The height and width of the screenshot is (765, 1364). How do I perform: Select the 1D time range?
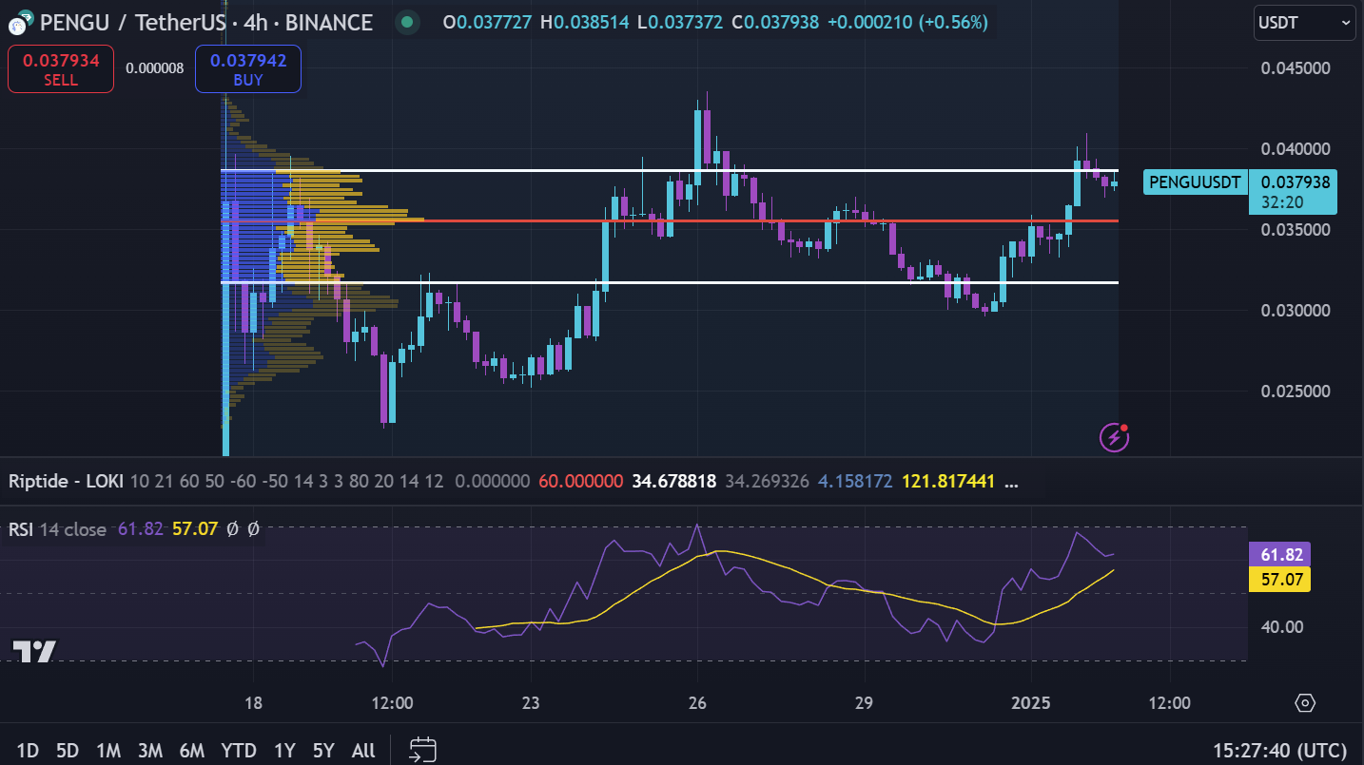[28, 751]
